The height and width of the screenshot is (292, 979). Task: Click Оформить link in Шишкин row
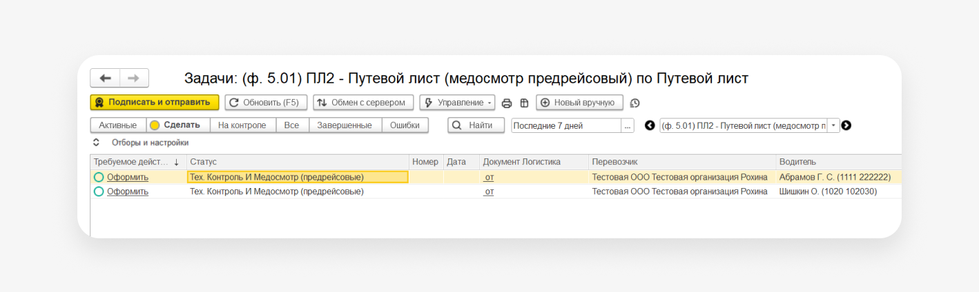(x=128, y=191)
